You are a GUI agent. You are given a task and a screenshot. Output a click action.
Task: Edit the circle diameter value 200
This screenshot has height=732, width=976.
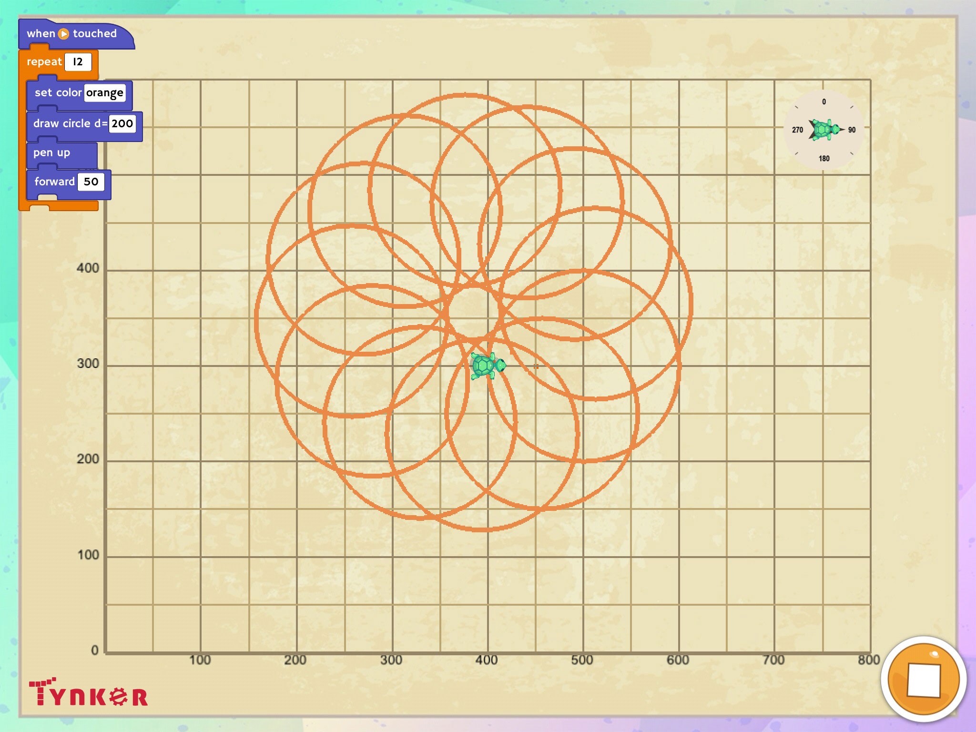[122, 124]
